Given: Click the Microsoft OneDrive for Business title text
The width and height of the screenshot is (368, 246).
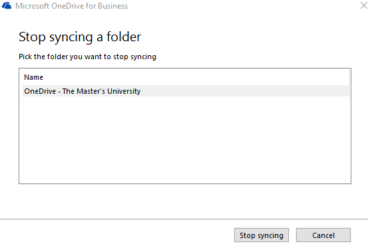Looking at the screenshot, I should (x=72, y=5).
